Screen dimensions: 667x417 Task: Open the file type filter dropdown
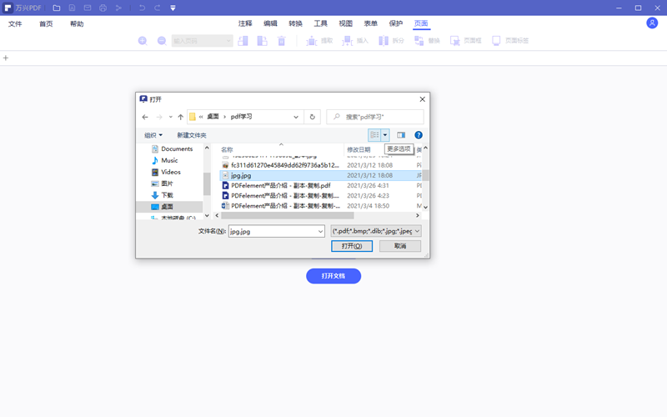point(376,231)
